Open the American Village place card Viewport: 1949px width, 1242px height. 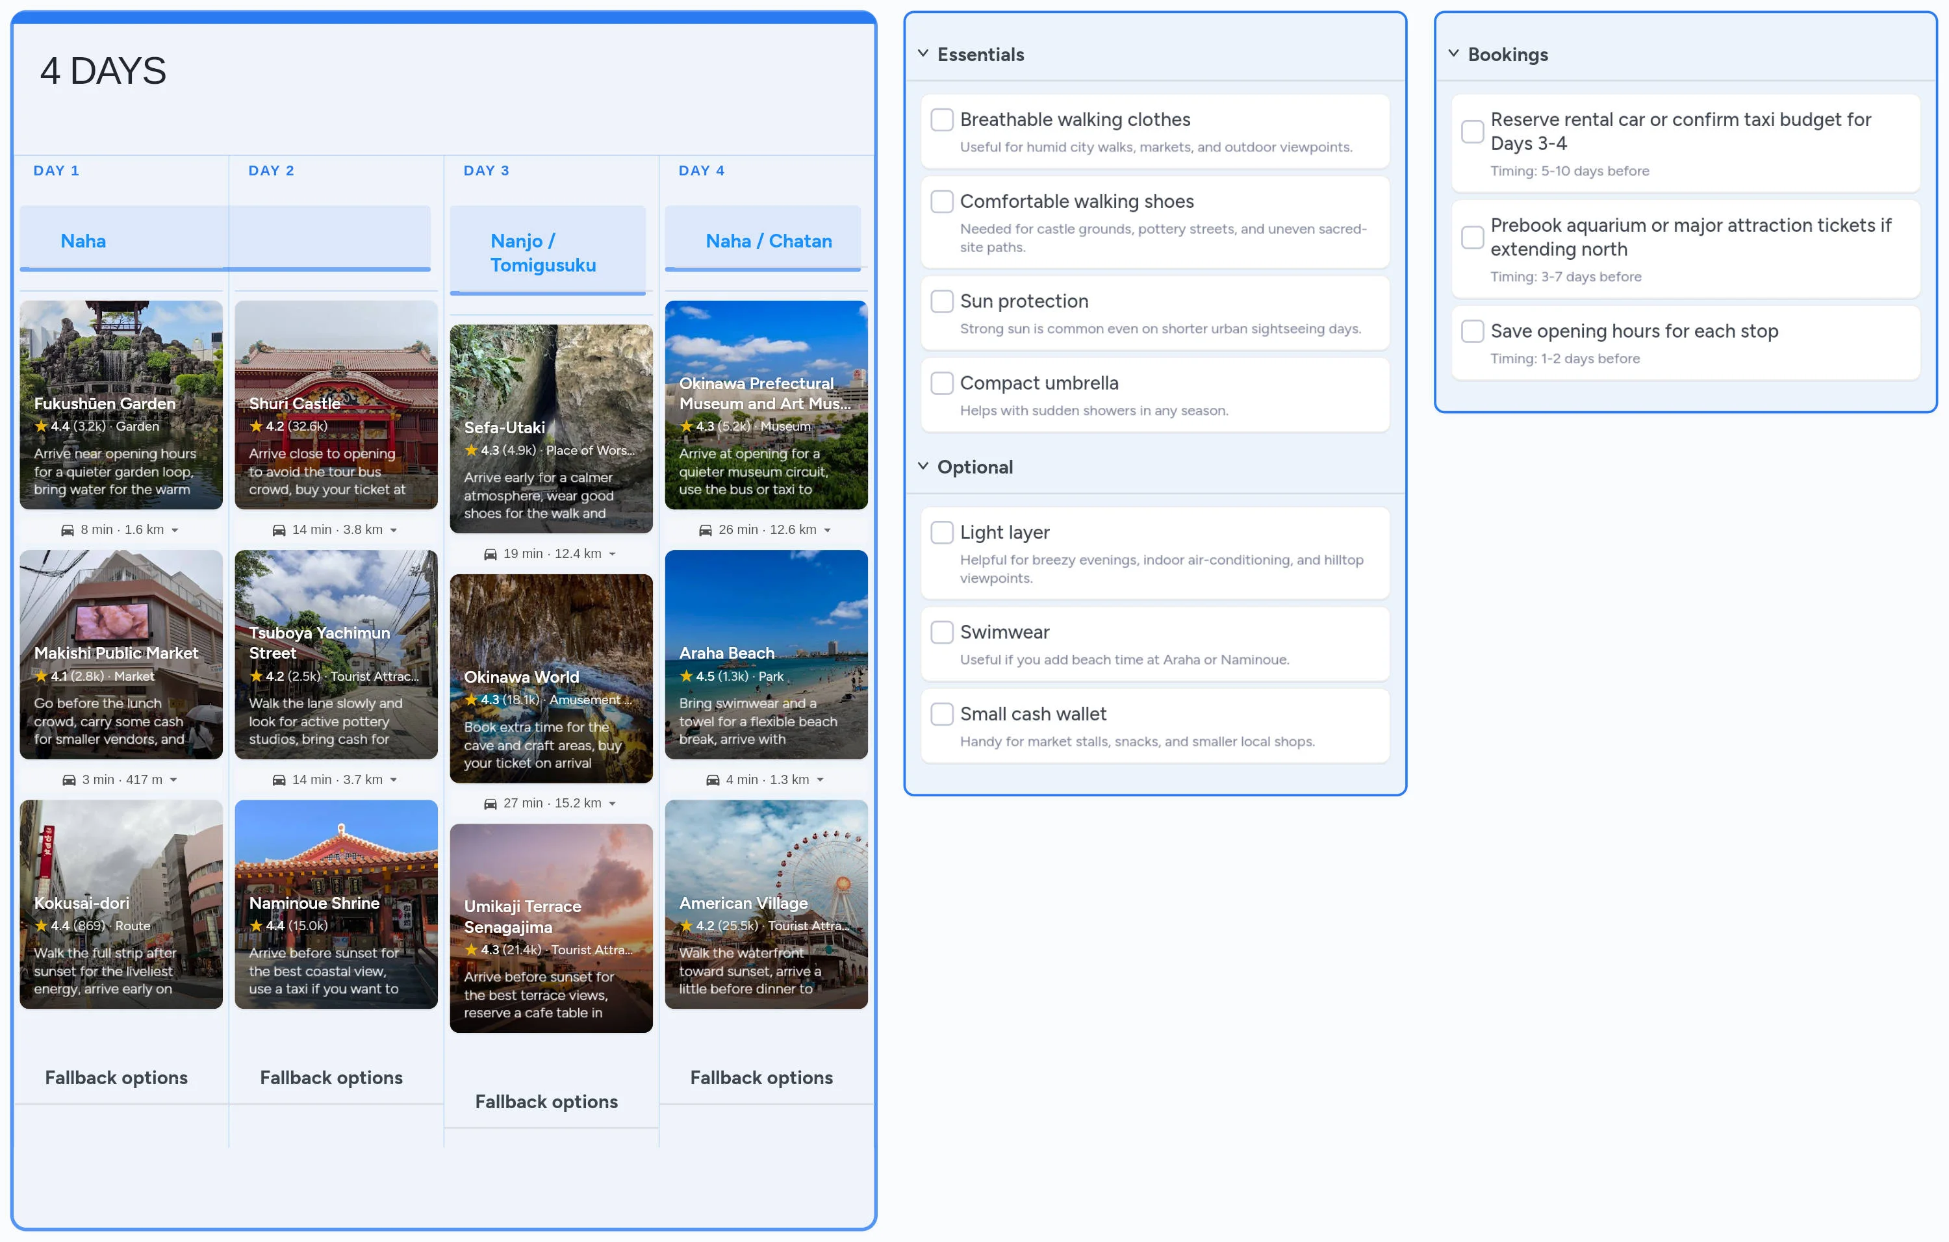point(766,904)
